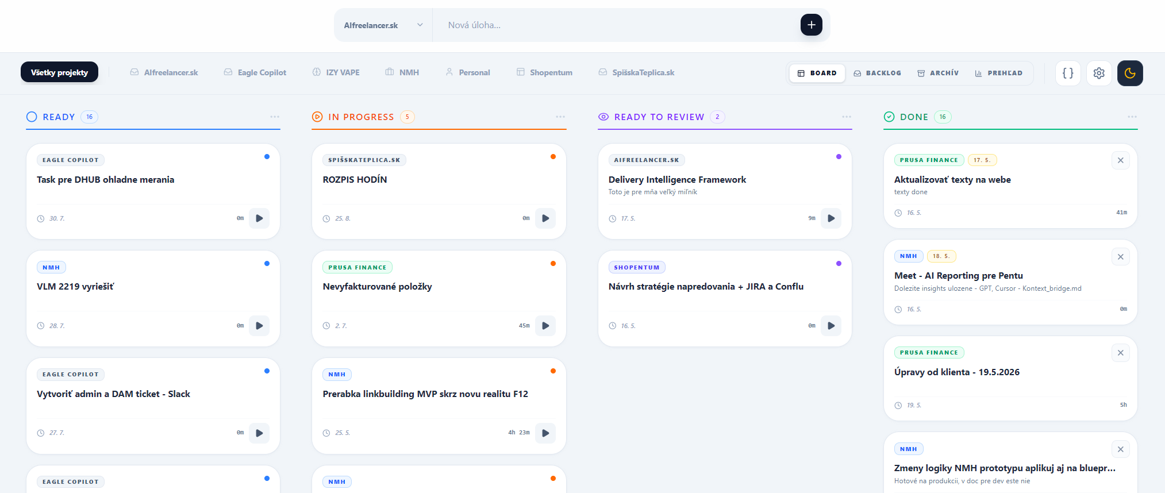Open the Task pre DHUB ohladne merania task
1165x493 pixels.
point(106,180)
